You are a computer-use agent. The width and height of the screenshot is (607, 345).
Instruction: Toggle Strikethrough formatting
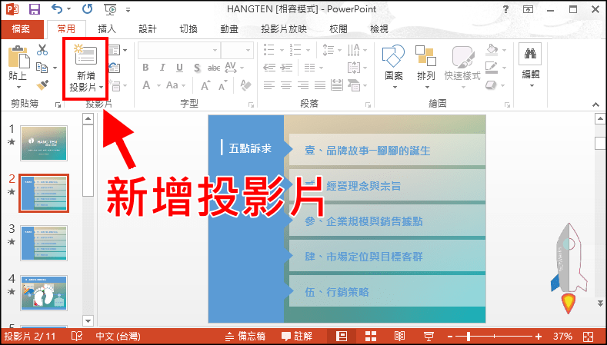tap(214, 68)
